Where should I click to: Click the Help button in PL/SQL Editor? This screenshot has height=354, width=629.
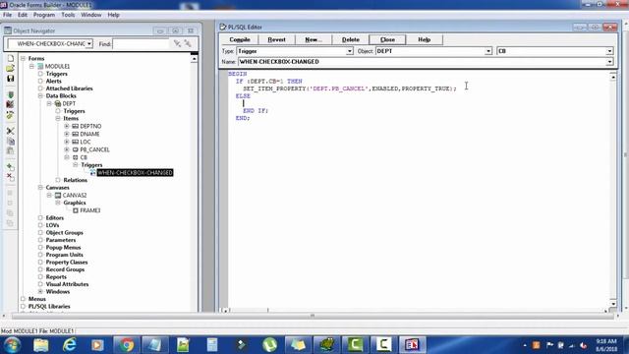pyautogui.click(x=424, y=39)
